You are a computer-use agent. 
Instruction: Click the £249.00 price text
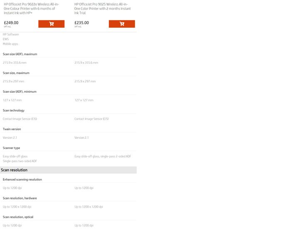[11, 23]
